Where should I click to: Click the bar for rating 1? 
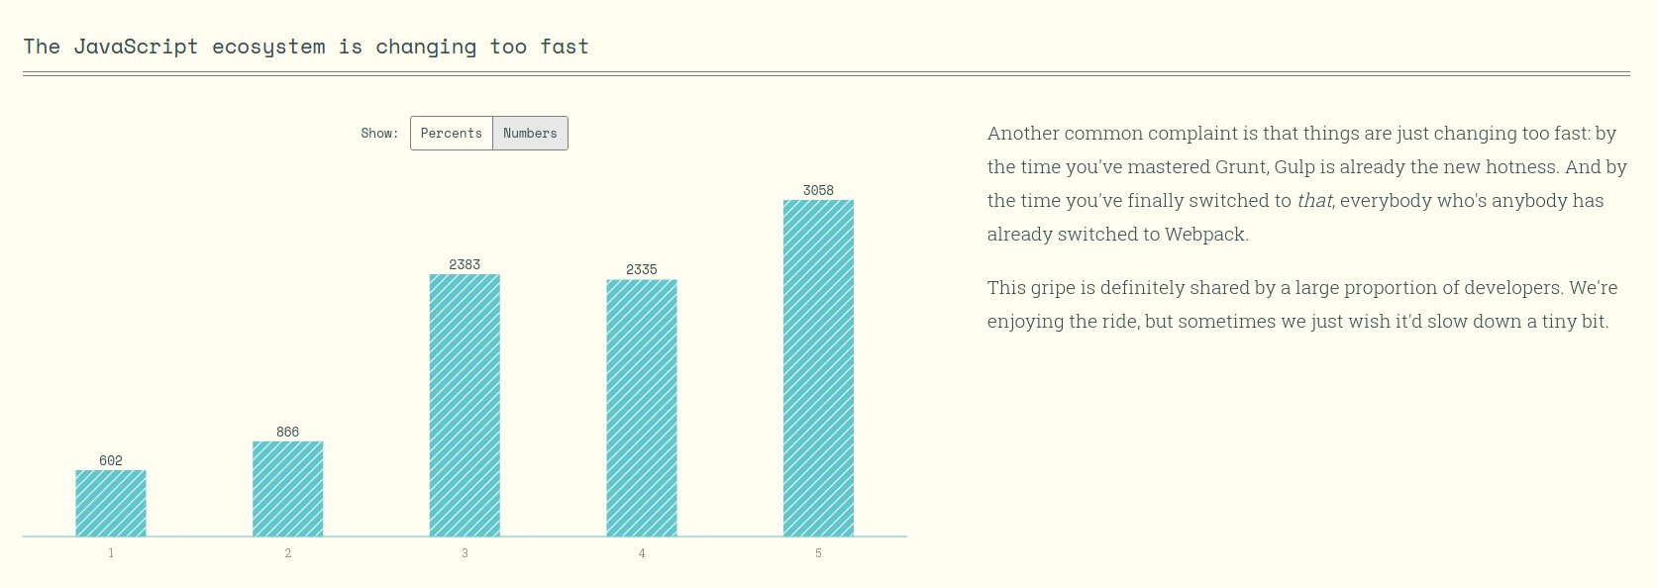[x=111, y=503]
